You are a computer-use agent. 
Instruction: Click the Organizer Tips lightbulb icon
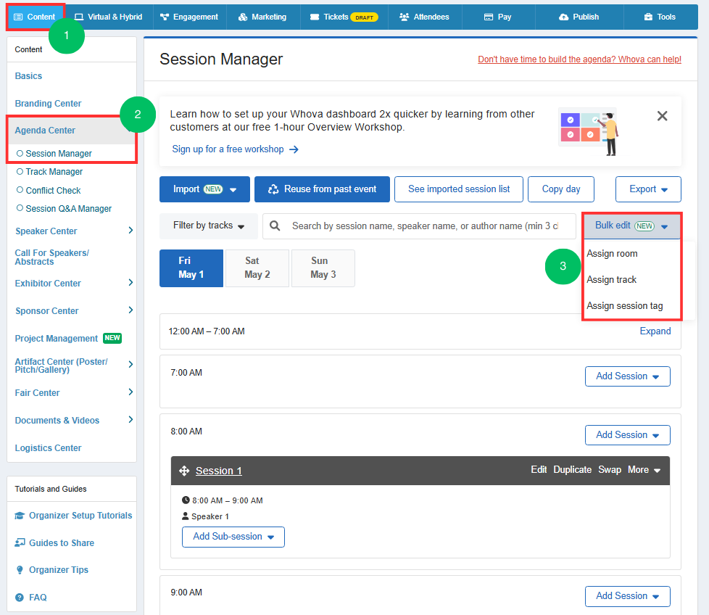(x=20, y=570)
